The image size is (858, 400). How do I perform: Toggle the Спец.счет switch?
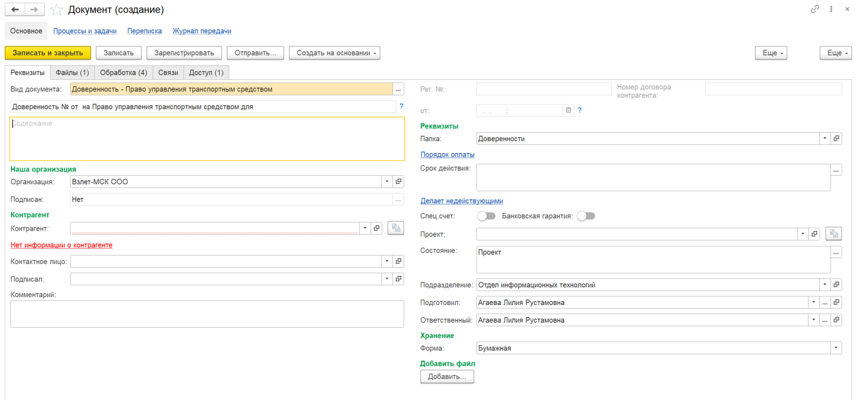pos(486,216)
